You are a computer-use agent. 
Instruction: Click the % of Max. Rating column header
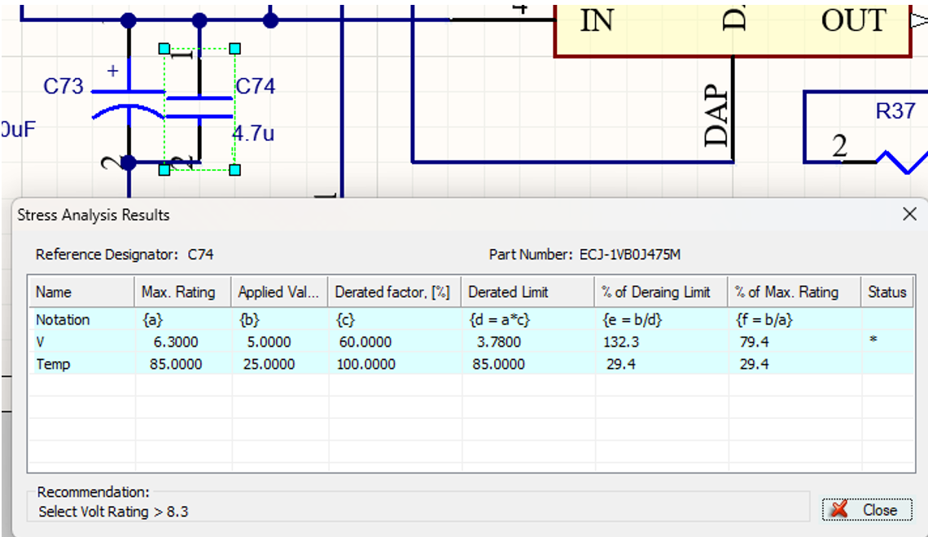(794, 292)
